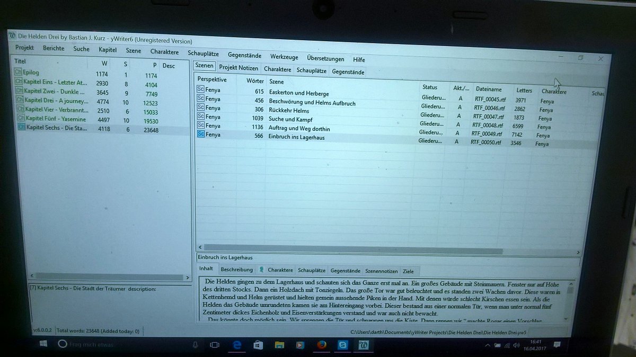The height and width of the screenshot is (357, 636).
Task: Open the Projekt menu
Action: (x=24, y=48)
